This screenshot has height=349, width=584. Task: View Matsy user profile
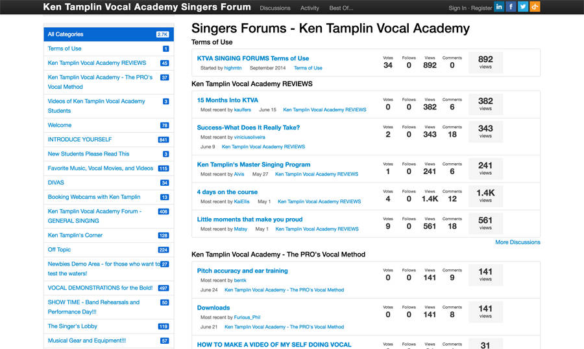(241, 229)
